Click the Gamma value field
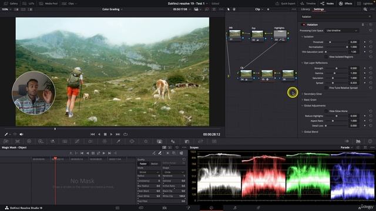The image size is (376, 211). click(x=354, y=73)
